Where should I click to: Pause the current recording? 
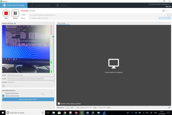pos(15,13)
